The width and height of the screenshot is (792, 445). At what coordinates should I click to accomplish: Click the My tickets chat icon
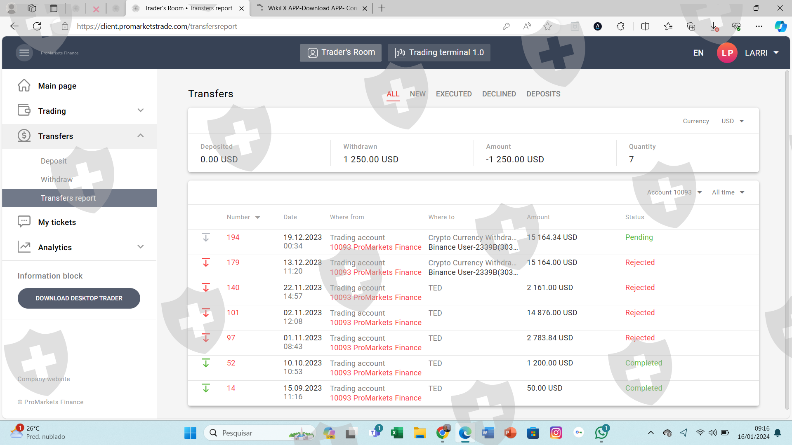(24, 222)
